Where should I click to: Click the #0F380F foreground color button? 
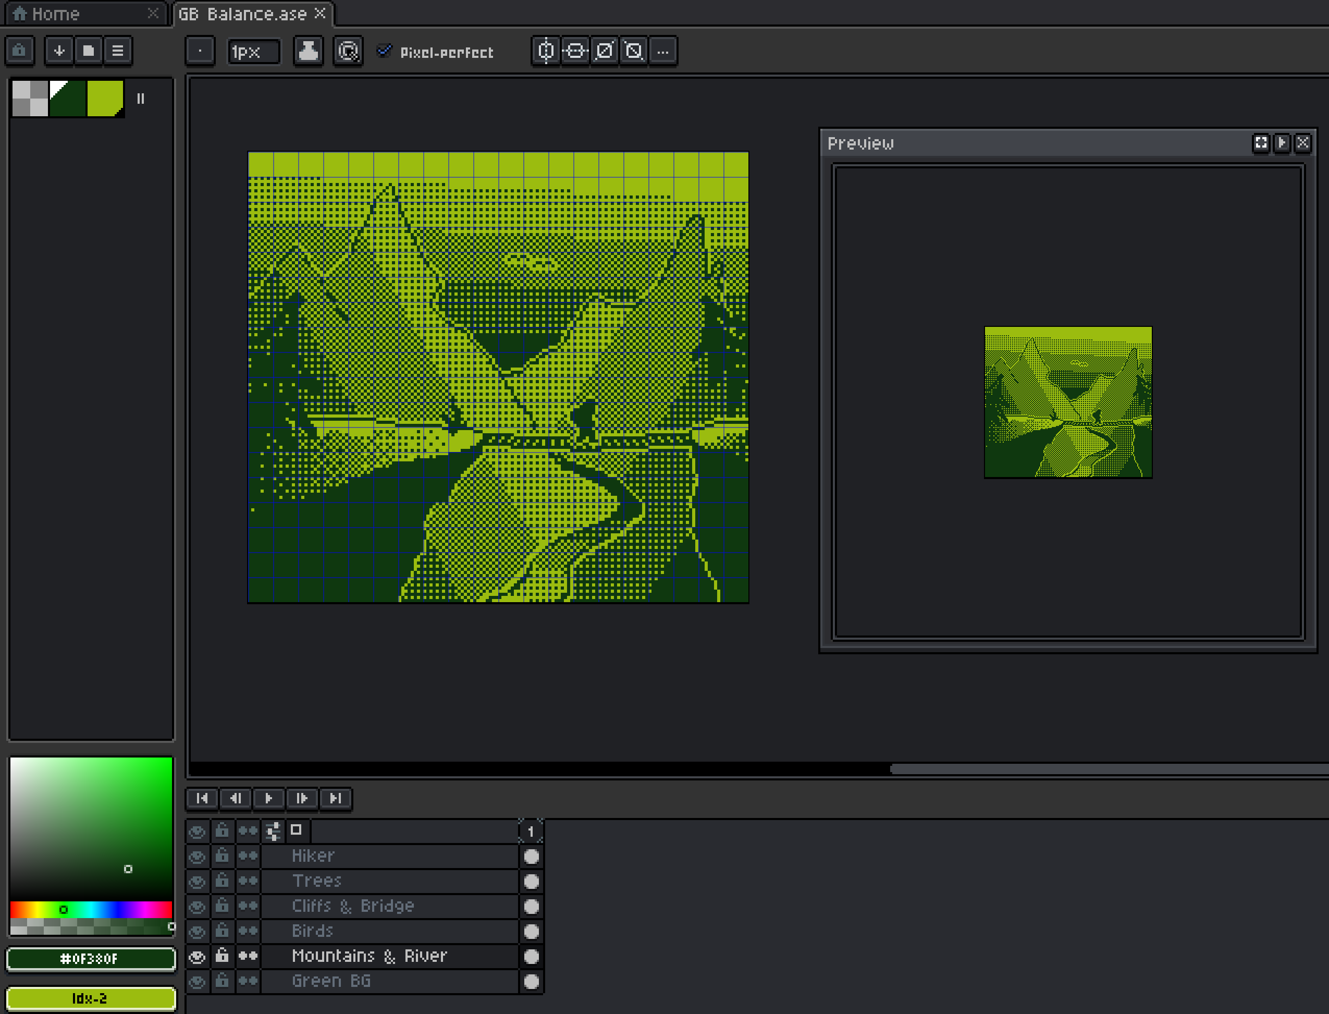pyautogui.click(x=91, y=958)
